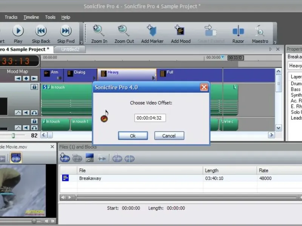Open the Maestro tool
This screenshot has width=302, height=226.
[260, 31]
